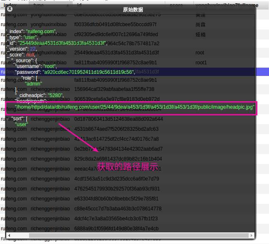Select the yonghuxinxibiao row with fullname root
Screen dimensions: 269x244
134,53
